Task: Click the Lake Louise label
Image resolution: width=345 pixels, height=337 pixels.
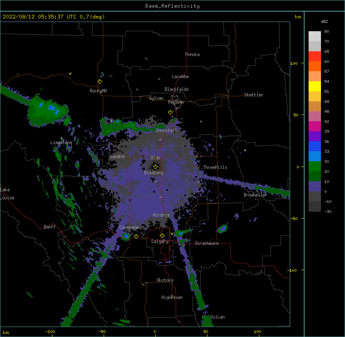Action: pos(7,194)
